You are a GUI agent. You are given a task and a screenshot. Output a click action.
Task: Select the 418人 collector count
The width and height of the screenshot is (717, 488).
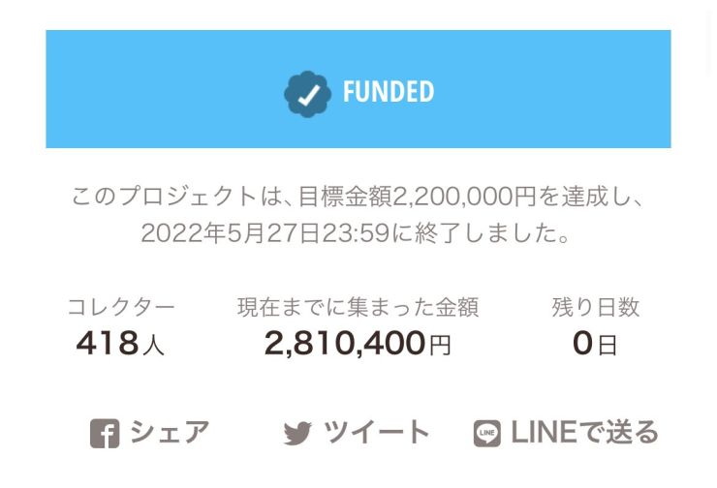[x=120, y=344]
